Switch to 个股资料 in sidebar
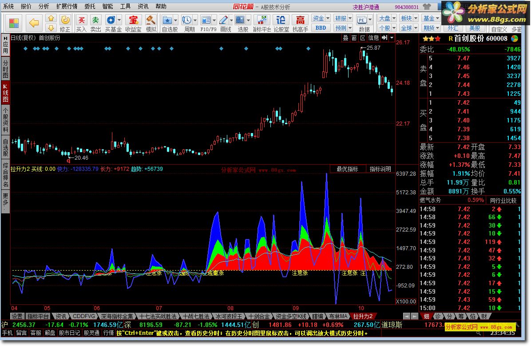This screenshot has height=346, width=531. (5, 120)
